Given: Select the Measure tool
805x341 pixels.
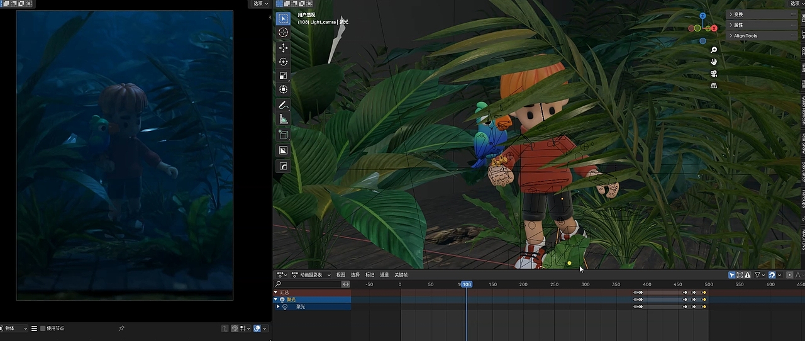Looking at the screenshot, I should pyautogui.click(x=283, y=119).
